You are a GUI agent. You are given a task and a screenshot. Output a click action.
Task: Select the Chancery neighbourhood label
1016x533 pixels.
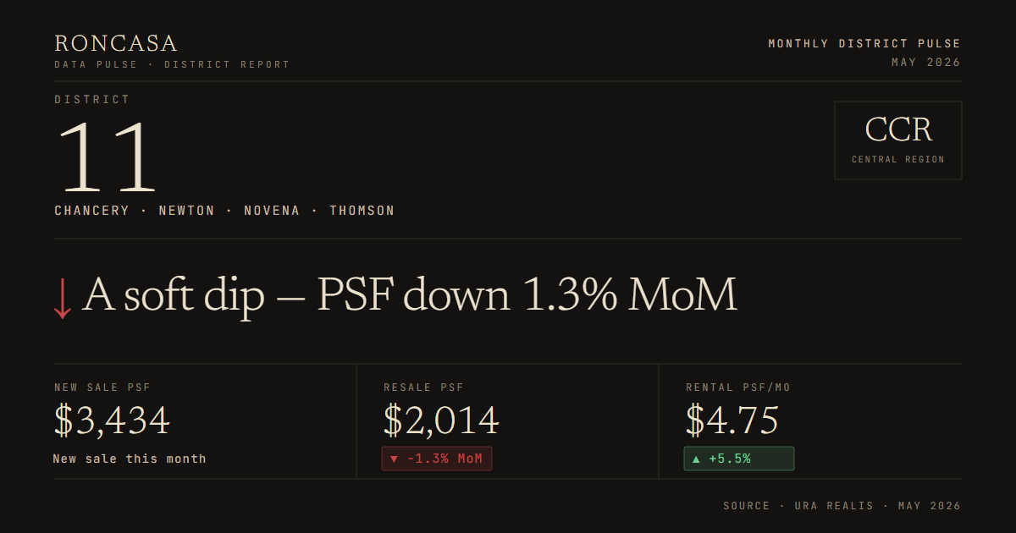[x=91, y=211]
